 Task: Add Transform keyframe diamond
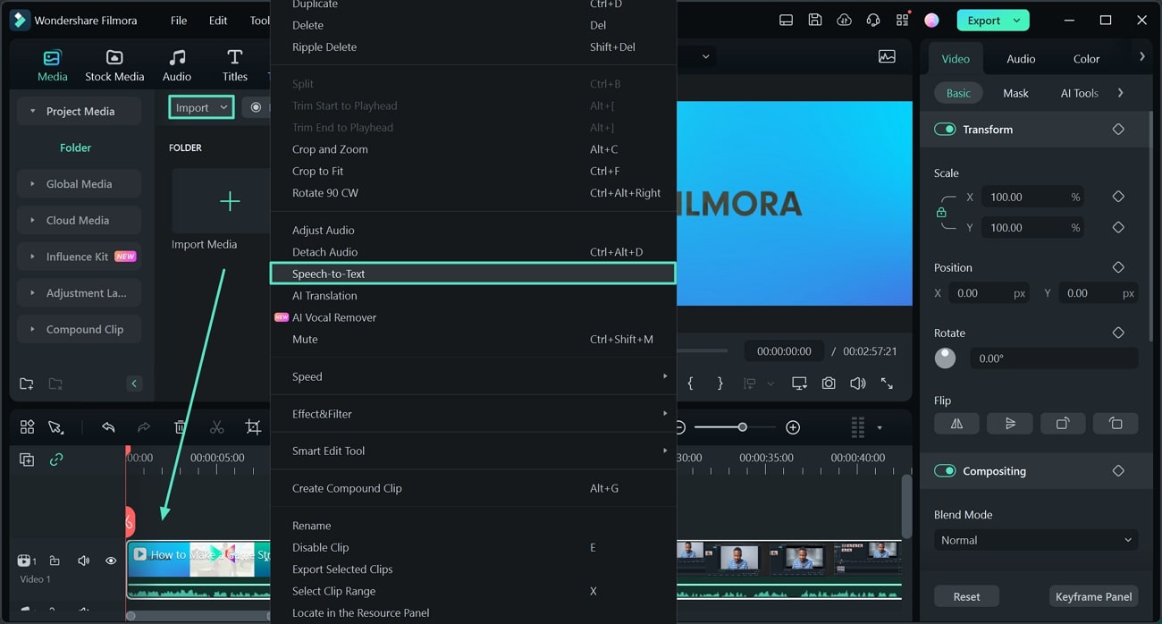[1117, 130]
